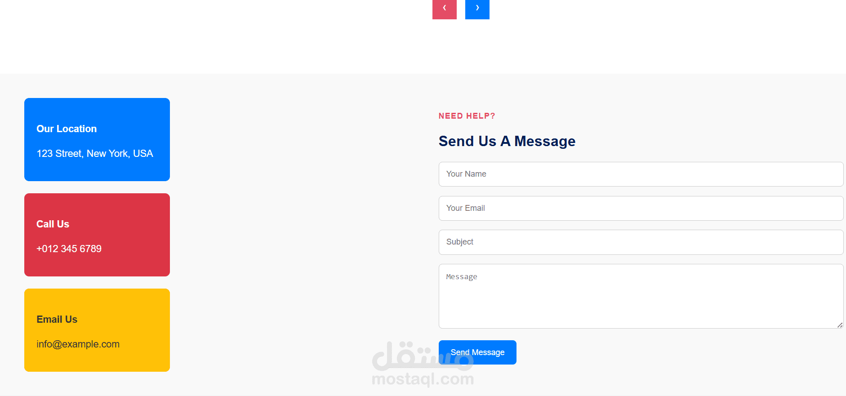The image size is (846, 396).
Task: Click the Your Name input field
Action: coord(641,174)
